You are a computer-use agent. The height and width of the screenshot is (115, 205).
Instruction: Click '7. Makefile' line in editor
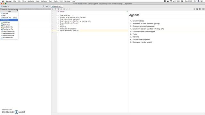tap(62, 27)
